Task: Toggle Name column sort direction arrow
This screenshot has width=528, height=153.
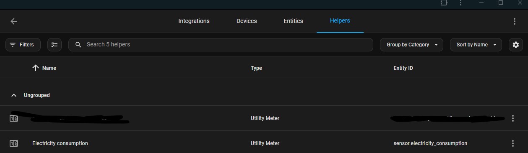Action: coord(36,68)
